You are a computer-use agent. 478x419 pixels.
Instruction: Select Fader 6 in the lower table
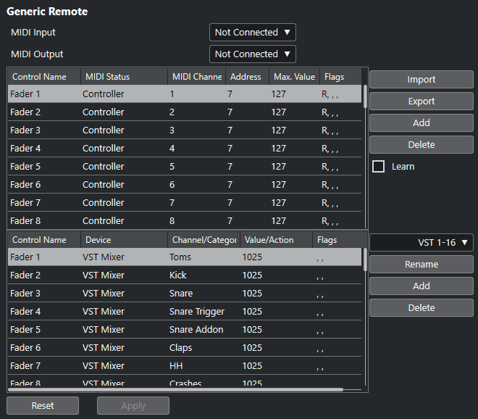click(185, 347)
